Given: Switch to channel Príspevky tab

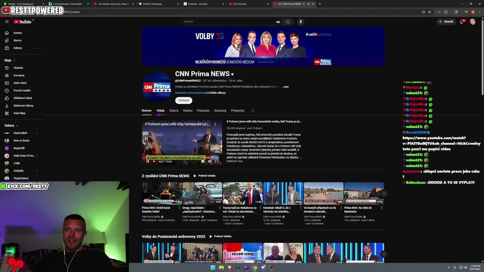Looking at the screenshot, I should point(237,111).
